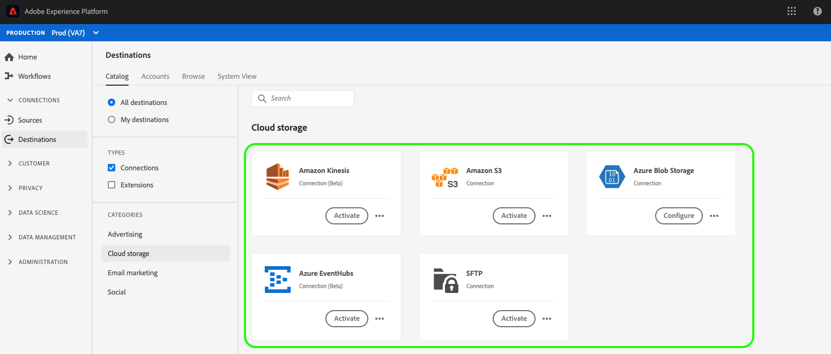The image size is (831, 354).
Task: Open more options for SFTP
Action: click(547, 319)
